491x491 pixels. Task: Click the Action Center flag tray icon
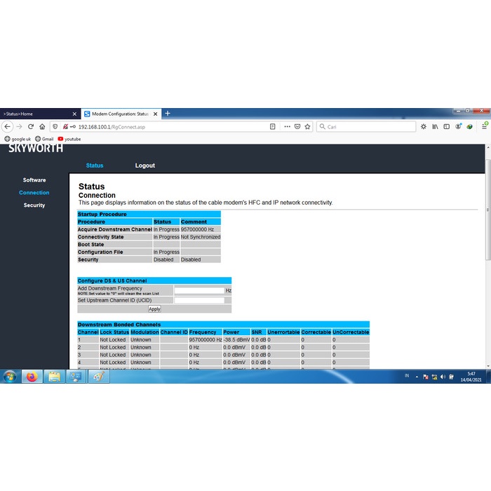click(x=426, y=377)
